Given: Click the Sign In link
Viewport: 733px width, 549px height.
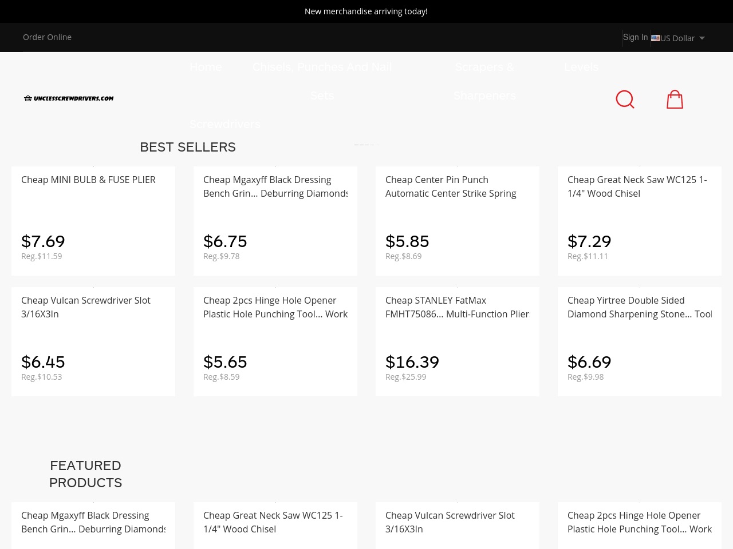Looking at the screenshot, I should (x=636, y=37).
